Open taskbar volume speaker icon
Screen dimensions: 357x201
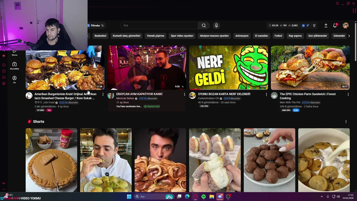338,197
